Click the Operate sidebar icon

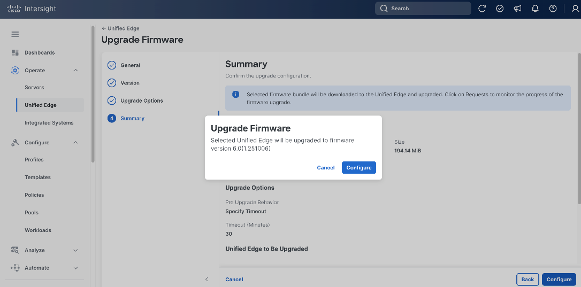click(x=15, y=71)
